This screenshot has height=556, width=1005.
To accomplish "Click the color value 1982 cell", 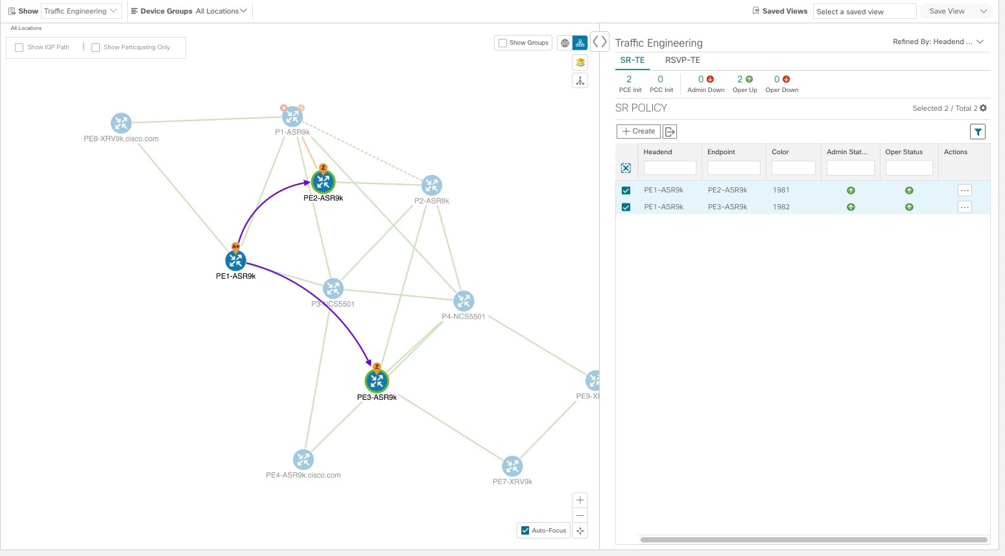I will coord(781,207).
